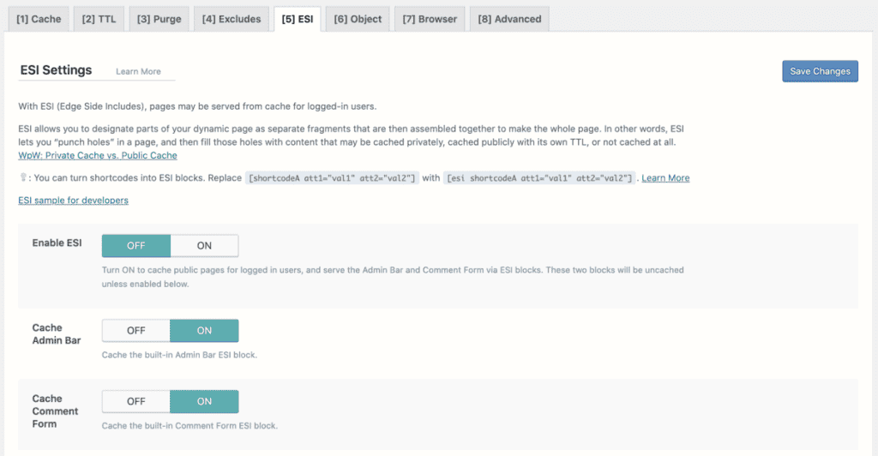Open the [1] Cache tab
Image resolution: width=878 pixels, height=456 pixels.
[x=39, y=19]
